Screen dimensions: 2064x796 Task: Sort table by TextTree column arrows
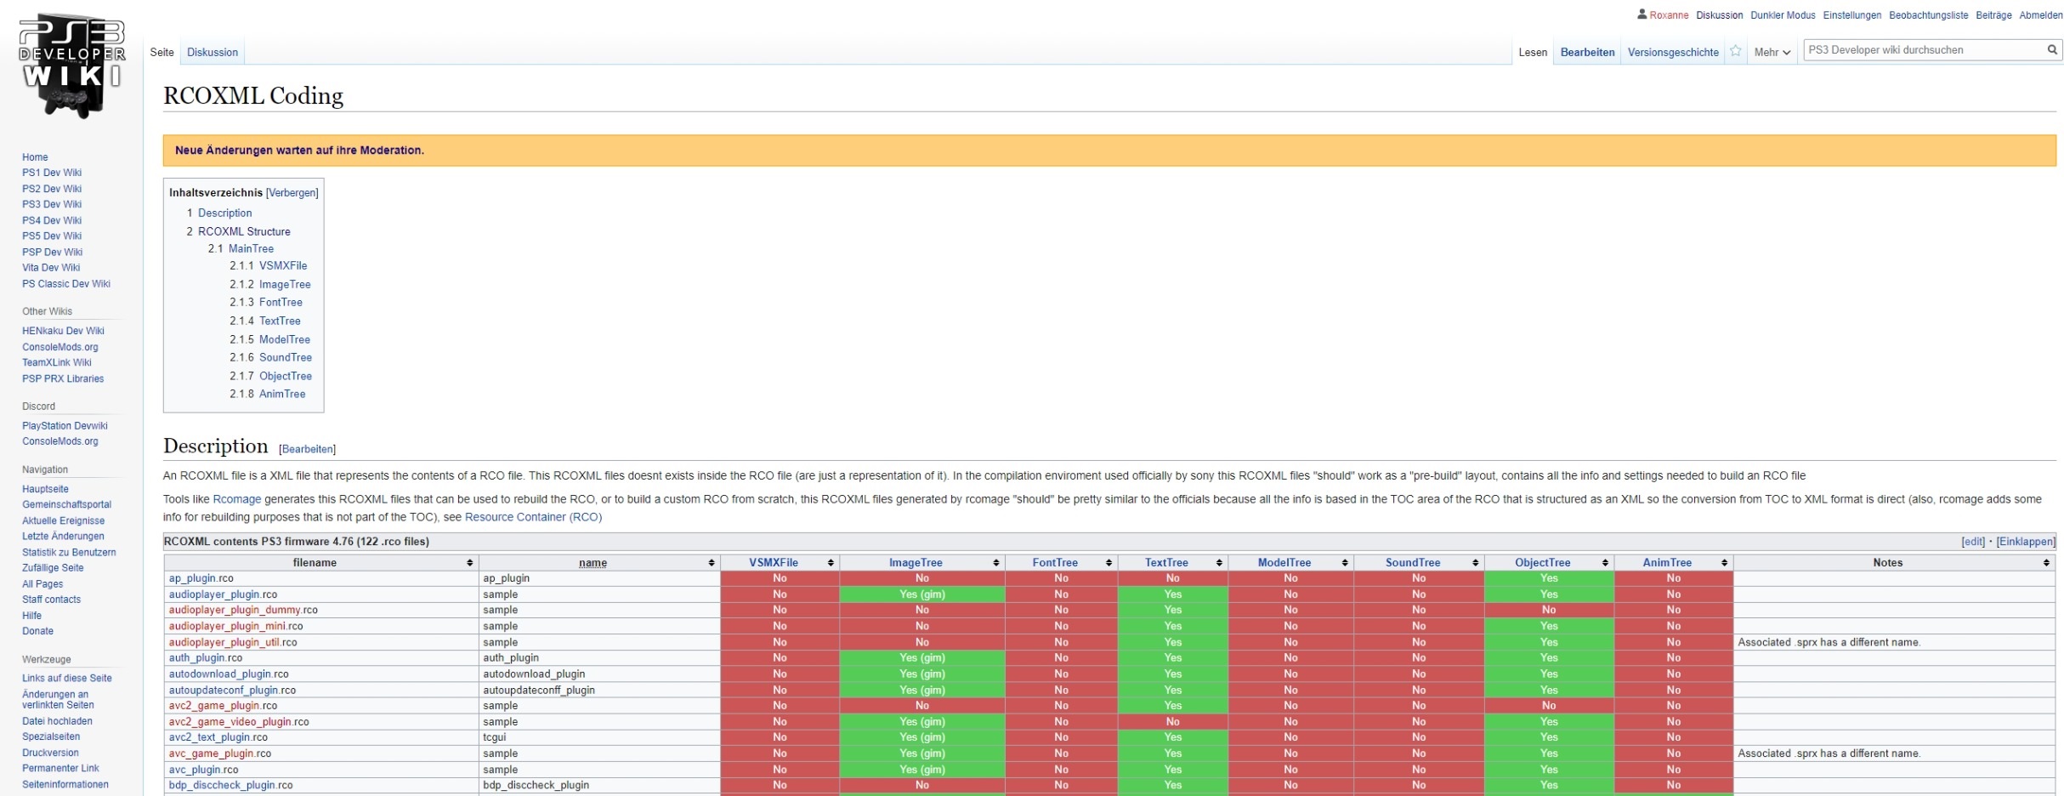click(x=1219, y=563)
